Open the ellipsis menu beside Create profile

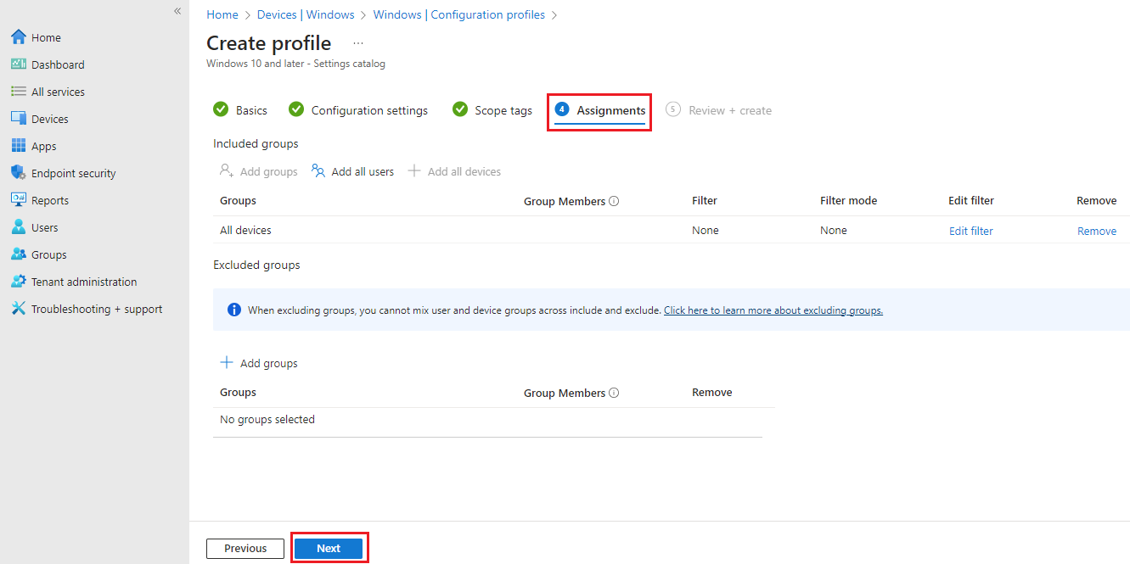358,43
